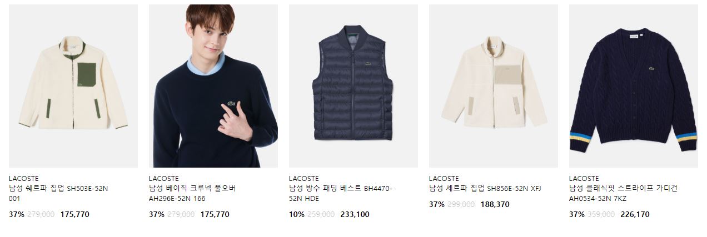This screenshot has width=707, height=237.
Task: Open the cream beige-pocket fleece jacket image
Action: 494,86
